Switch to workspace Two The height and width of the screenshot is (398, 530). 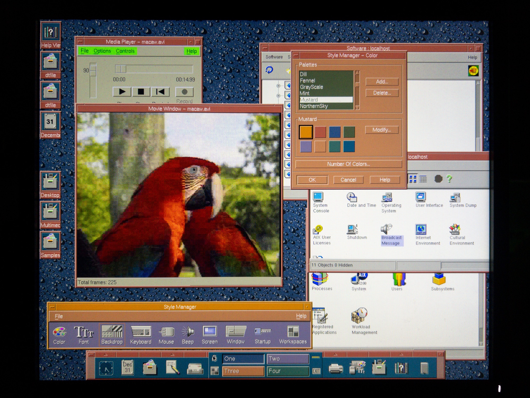point(287,359)
